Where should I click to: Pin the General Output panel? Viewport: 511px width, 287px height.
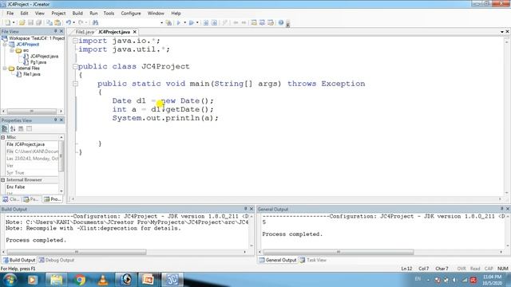pos(502,209)
